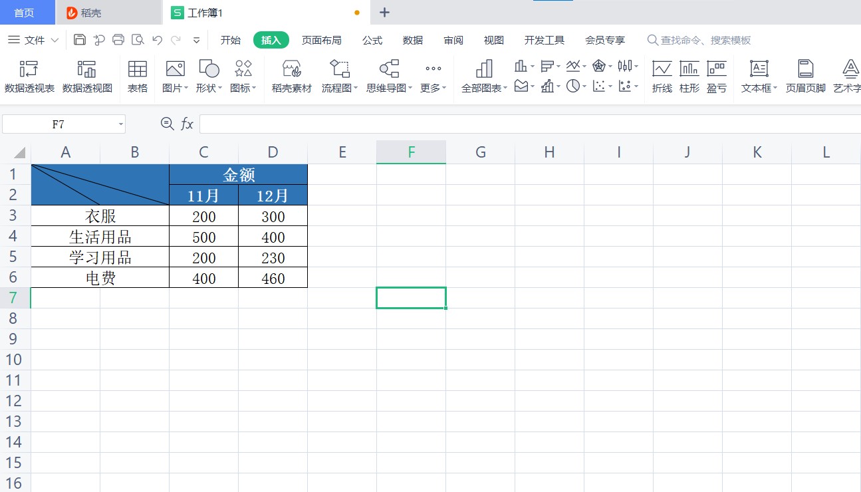Open header and footer (页眉页脚)
Image resolution: width=861 pixels, height=492 pixels.
(804, 76)
